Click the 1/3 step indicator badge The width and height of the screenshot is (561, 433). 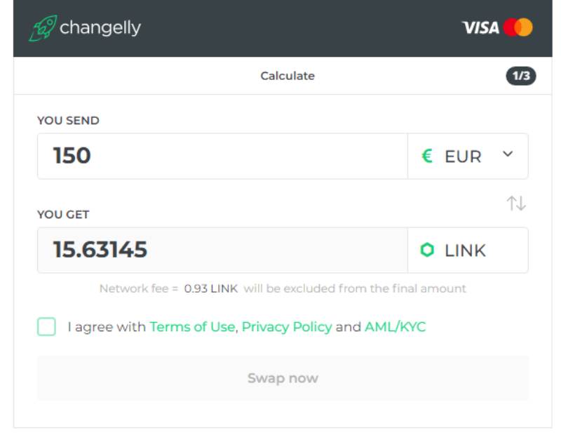coord(520,76)
